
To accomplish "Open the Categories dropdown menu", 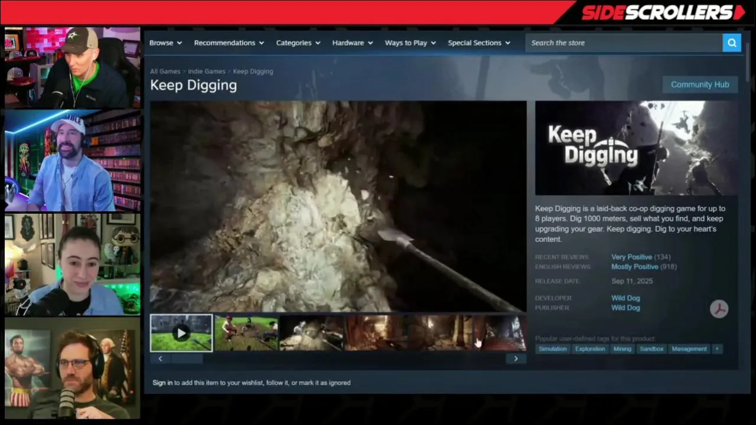I will coord(298,42).
